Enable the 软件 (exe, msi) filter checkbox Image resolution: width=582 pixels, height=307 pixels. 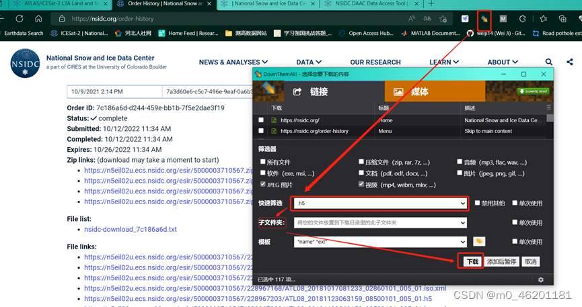coord(263,173)
